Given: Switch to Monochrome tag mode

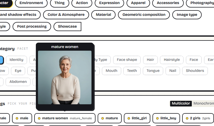Looking at the screenshot, I should (x=204, y=103).
